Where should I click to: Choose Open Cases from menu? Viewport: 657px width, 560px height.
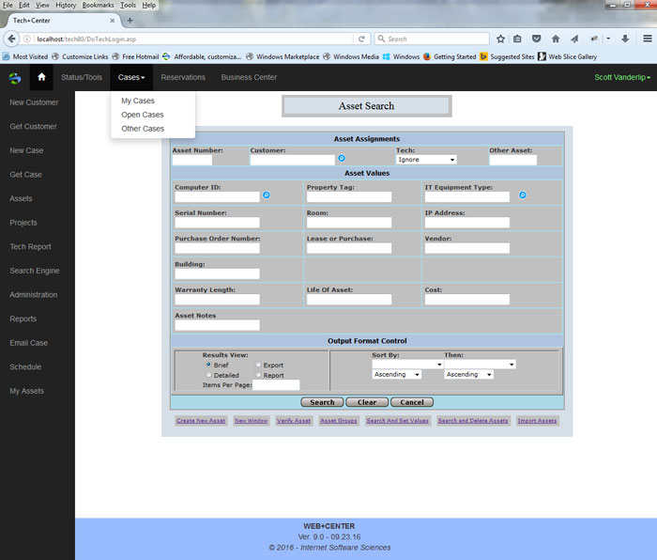[x=143, y=115]
